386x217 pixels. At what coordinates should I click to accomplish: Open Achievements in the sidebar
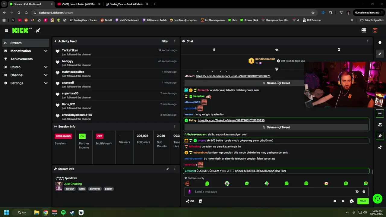coord(26,59)
